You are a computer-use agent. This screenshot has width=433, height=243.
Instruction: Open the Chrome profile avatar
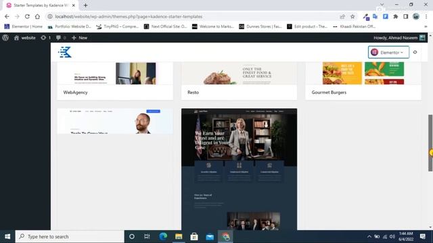[416, 16]
